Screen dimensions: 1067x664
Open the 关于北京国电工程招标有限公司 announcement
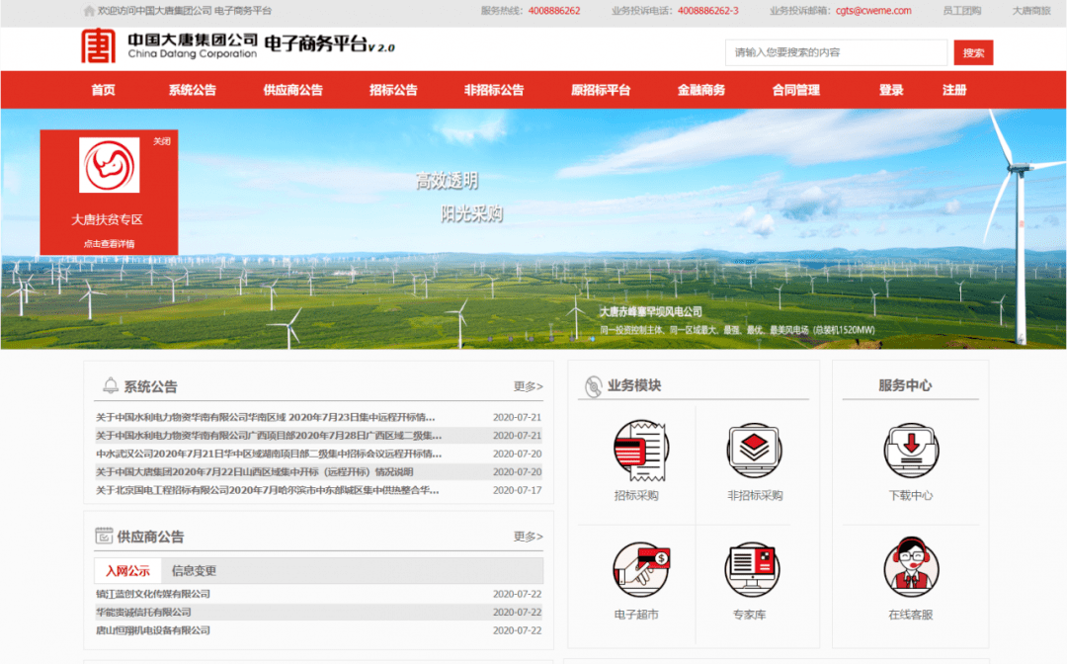[x=268, y=490]
